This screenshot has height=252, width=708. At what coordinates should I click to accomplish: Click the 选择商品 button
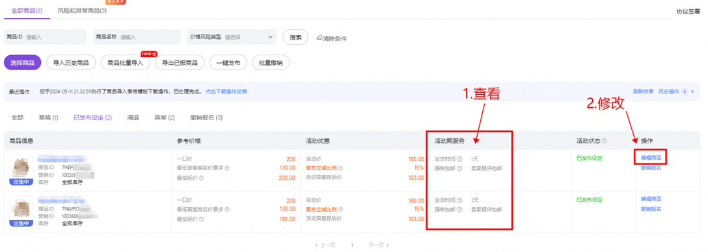[x=23, y=62]
